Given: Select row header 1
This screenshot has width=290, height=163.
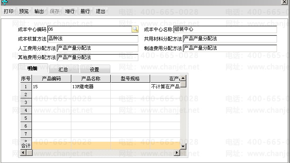Looking at the screenshot, I should pos(26,87).
